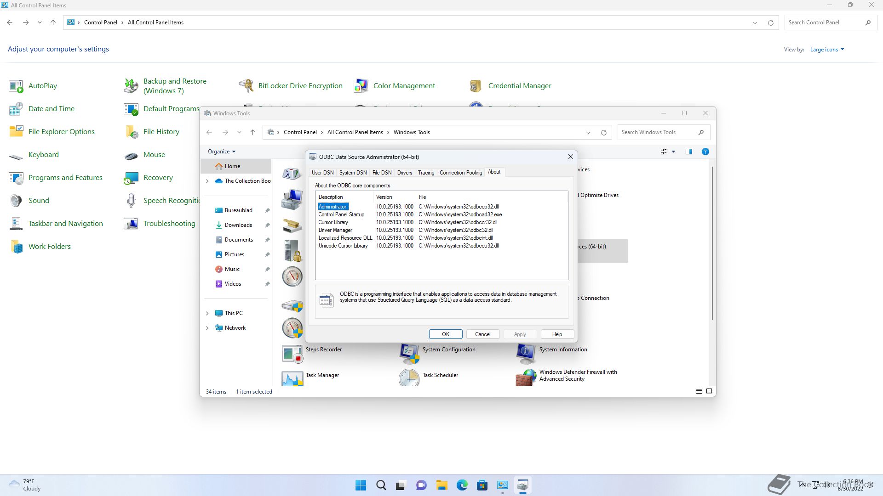Open Credential Manager safe icon
Screen dimensions: 883x496
pos(476,86)
